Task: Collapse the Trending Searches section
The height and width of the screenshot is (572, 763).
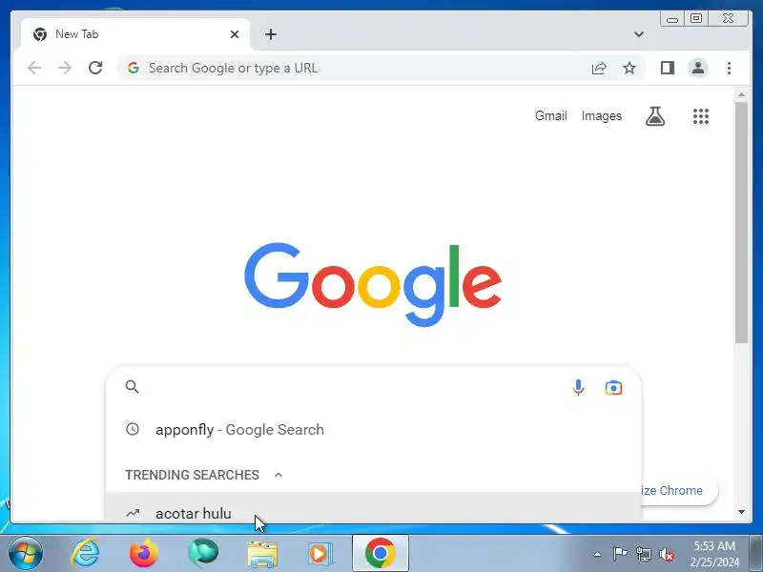Action: [x=278, y=475]
